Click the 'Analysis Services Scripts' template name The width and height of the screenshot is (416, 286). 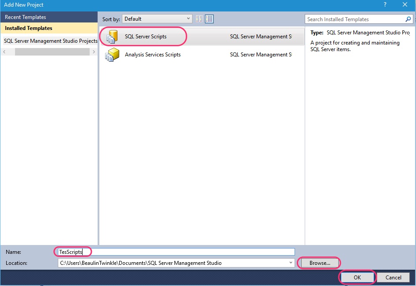153,55
